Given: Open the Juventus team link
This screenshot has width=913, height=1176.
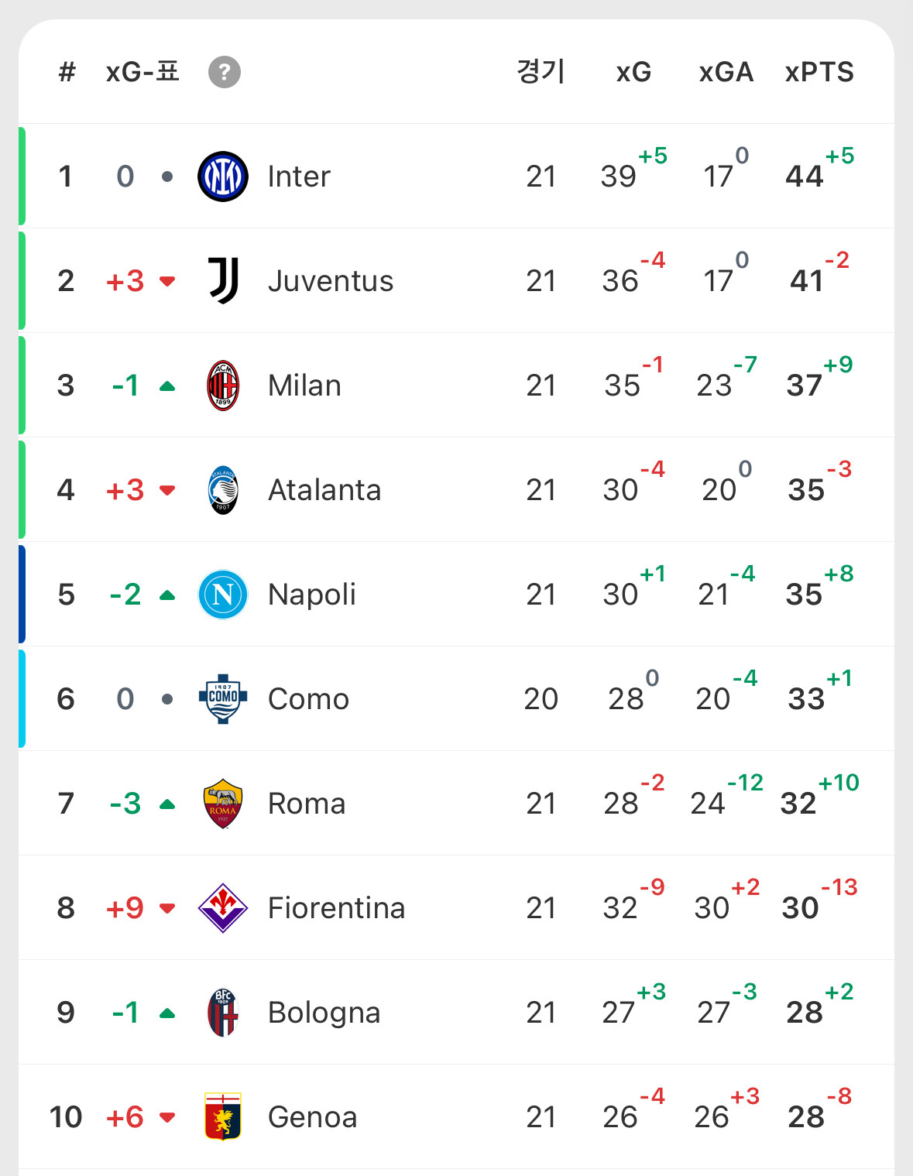Looking at the screenshot, I should [331, 281].
